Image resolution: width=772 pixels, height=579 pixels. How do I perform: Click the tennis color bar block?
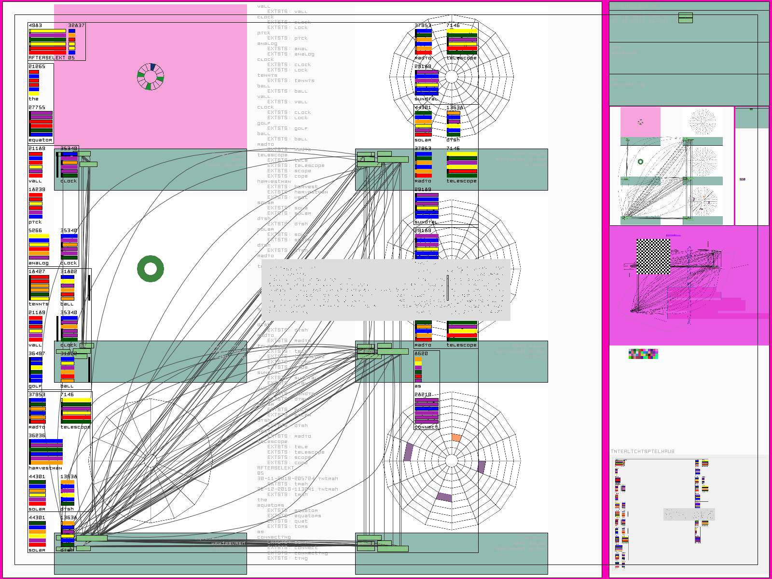[39, 288]
